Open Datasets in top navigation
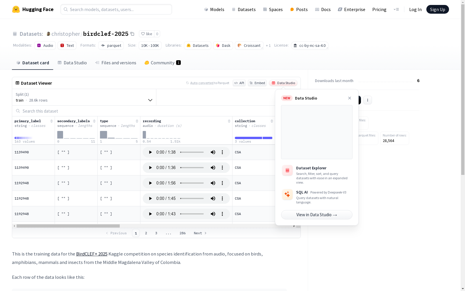 [x=244, y=9]
